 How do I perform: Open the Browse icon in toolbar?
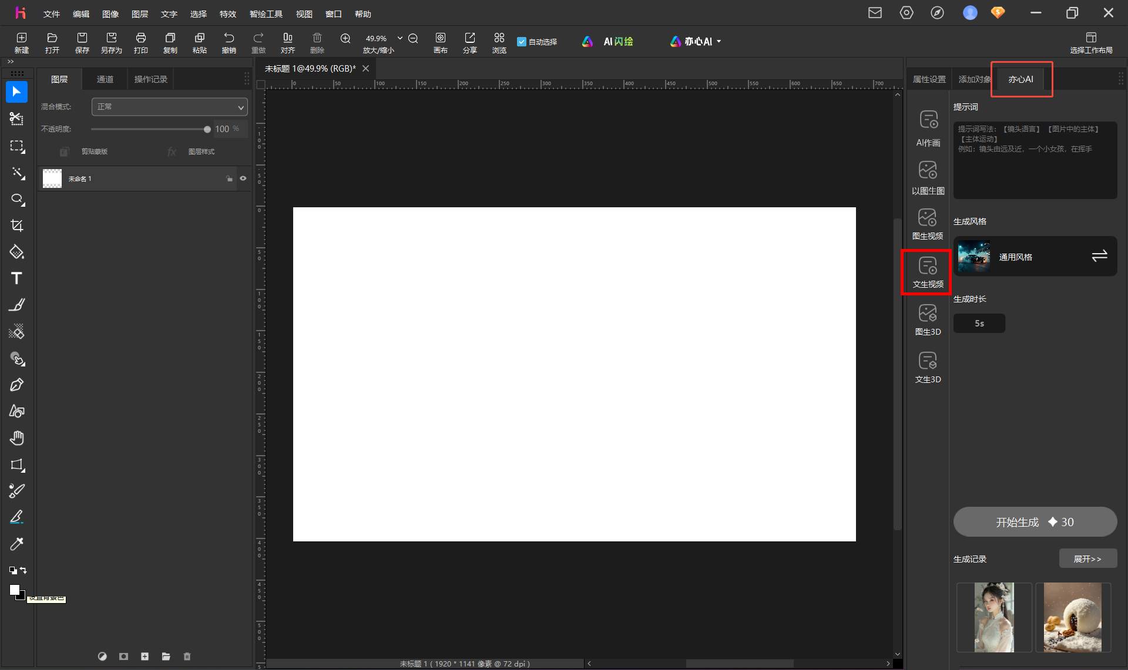coord(499,43)
